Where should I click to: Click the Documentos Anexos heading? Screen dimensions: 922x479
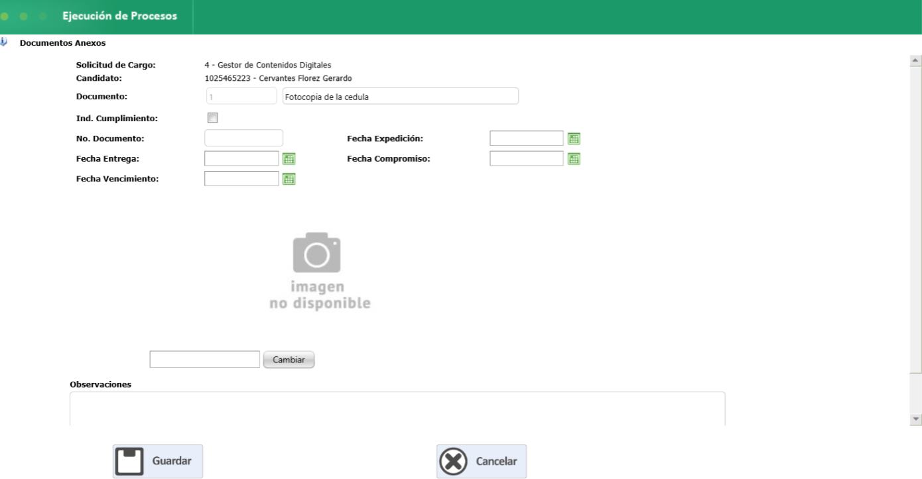(62, 43)
